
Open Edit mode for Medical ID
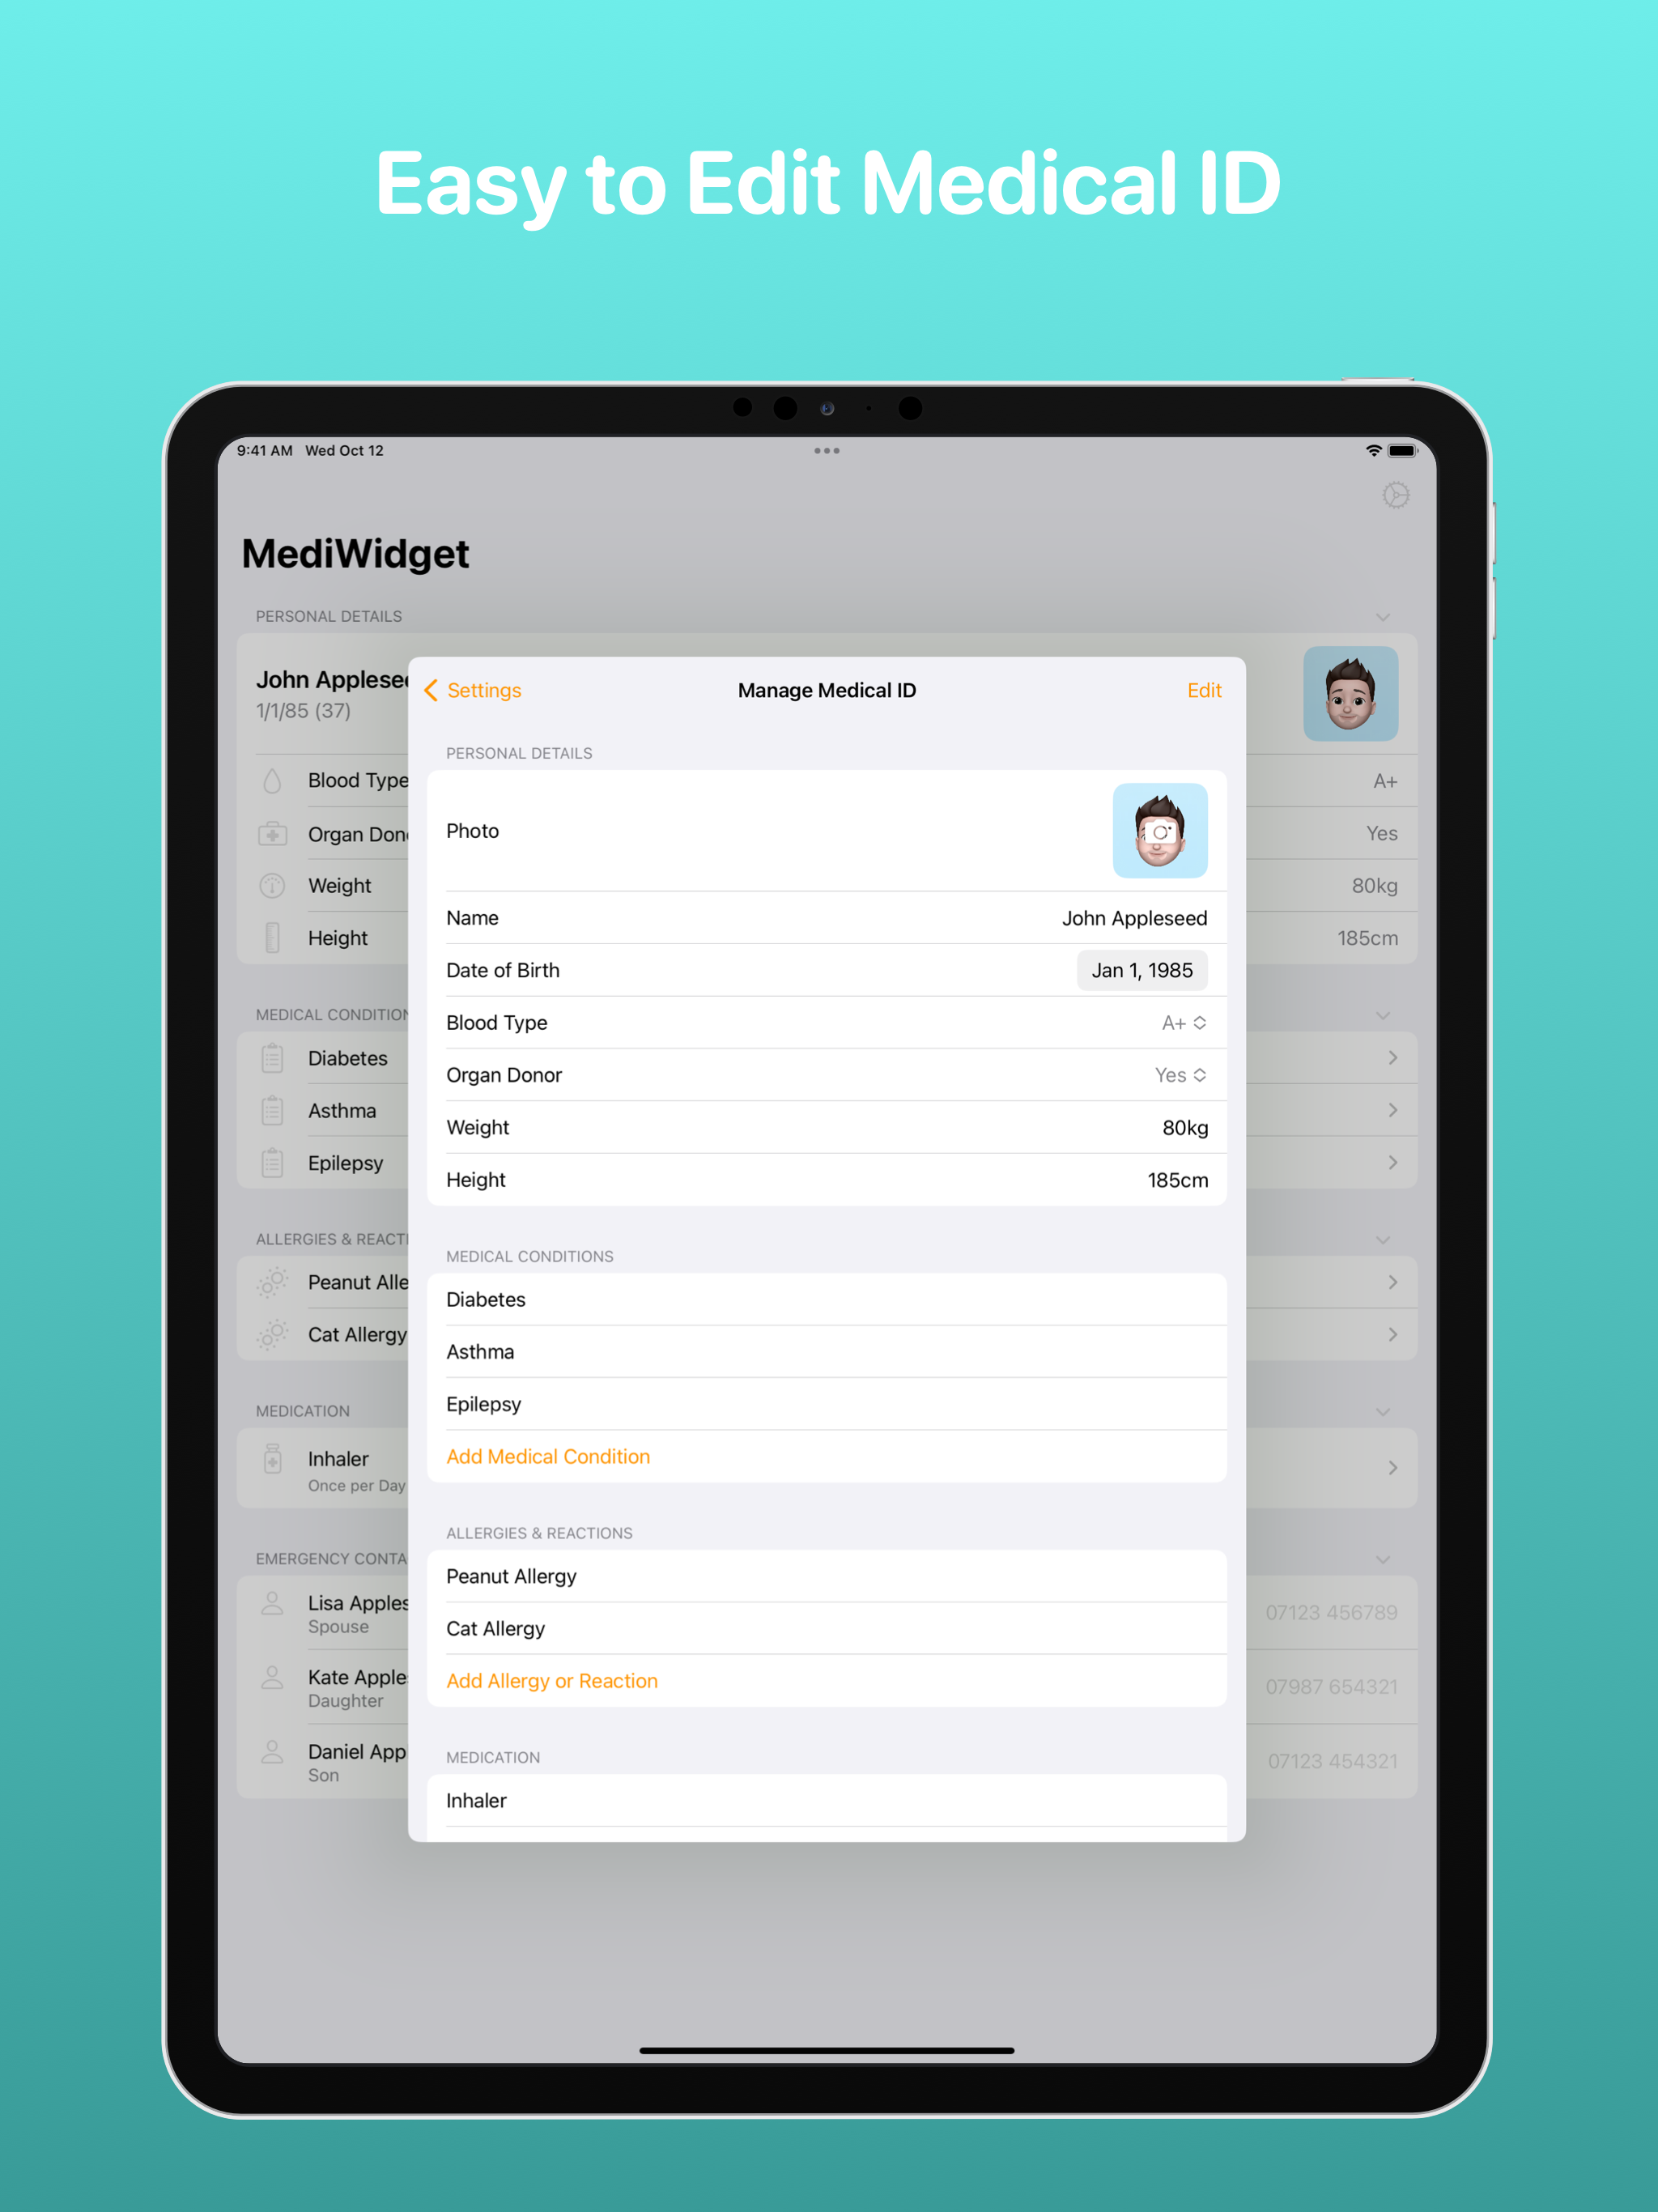coord(1204,690)
